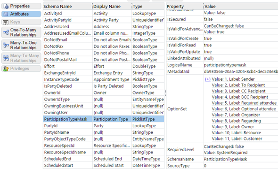Select the ResourceSpecIdName attribute
278x169 pixels.
point(65,152)
